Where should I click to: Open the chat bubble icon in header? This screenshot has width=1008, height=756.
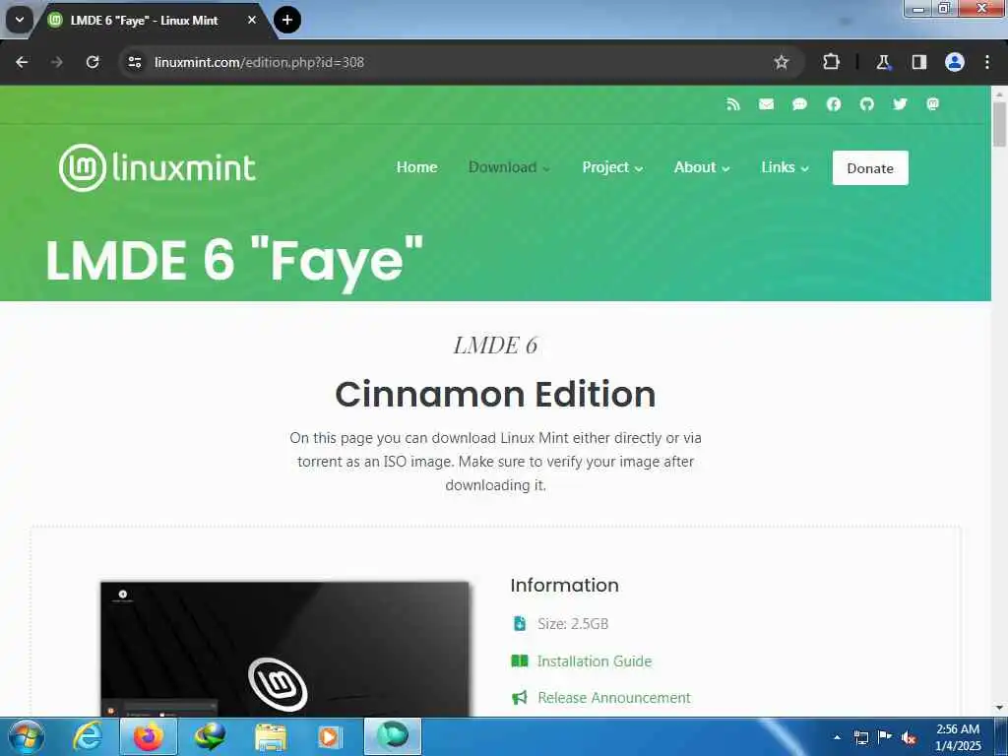[799, 104]
